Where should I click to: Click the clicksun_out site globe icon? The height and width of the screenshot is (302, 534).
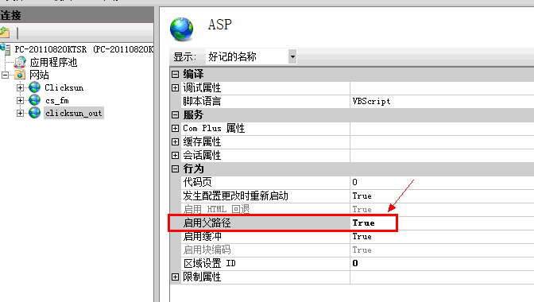pyautogui.click(x=34, y=113)
